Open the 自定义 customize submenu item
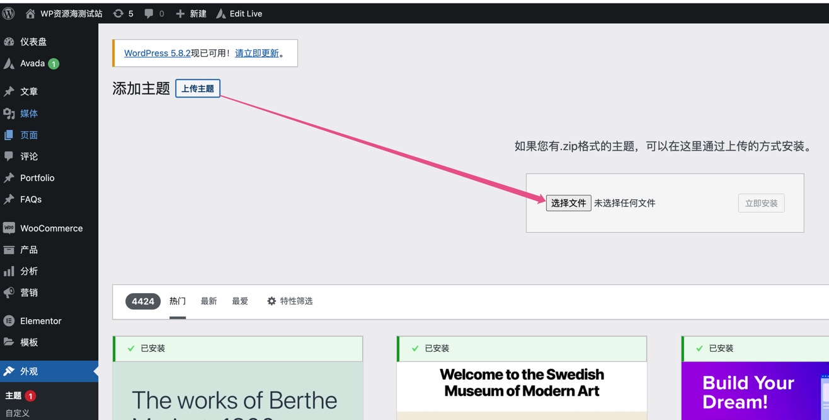The height and width of the screenshot is (420, 829). (18, 414)
